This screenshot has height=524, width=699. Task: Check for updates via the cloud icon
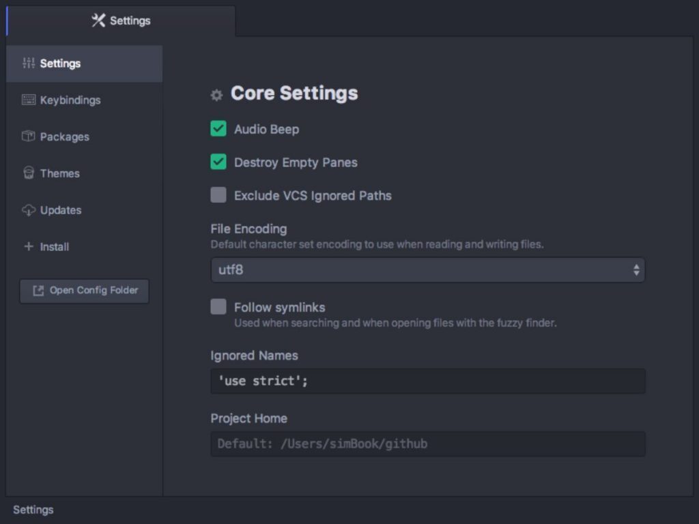pyautogui.click(x=27, y=210)
